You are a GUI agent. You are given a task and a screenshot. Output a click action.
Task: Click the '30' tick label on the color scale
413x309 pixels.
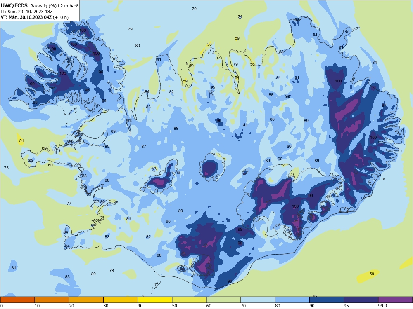[106, 306]
